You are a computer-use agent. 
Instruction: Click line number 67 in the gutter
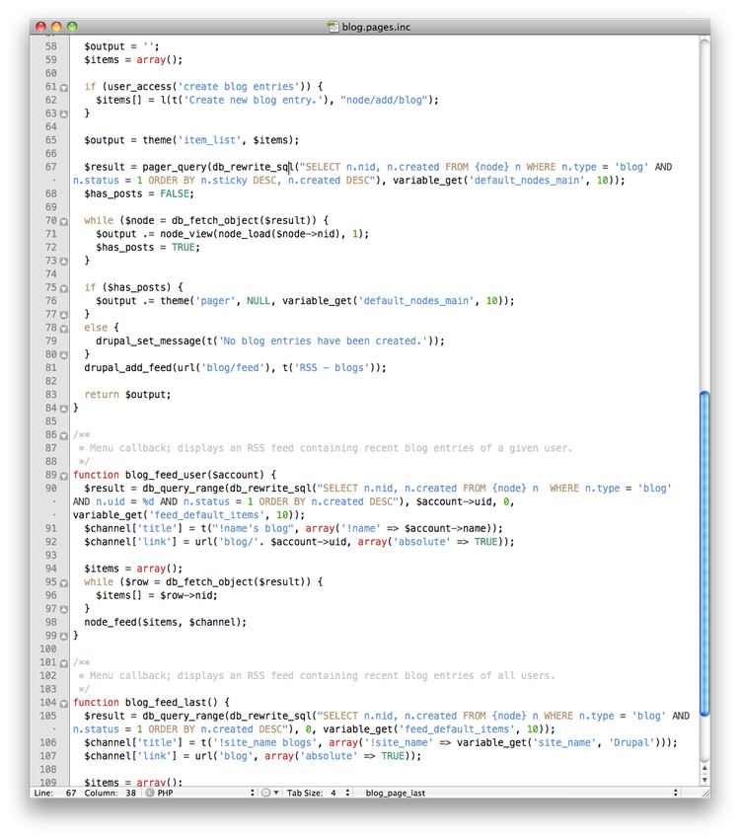(50, 167)
